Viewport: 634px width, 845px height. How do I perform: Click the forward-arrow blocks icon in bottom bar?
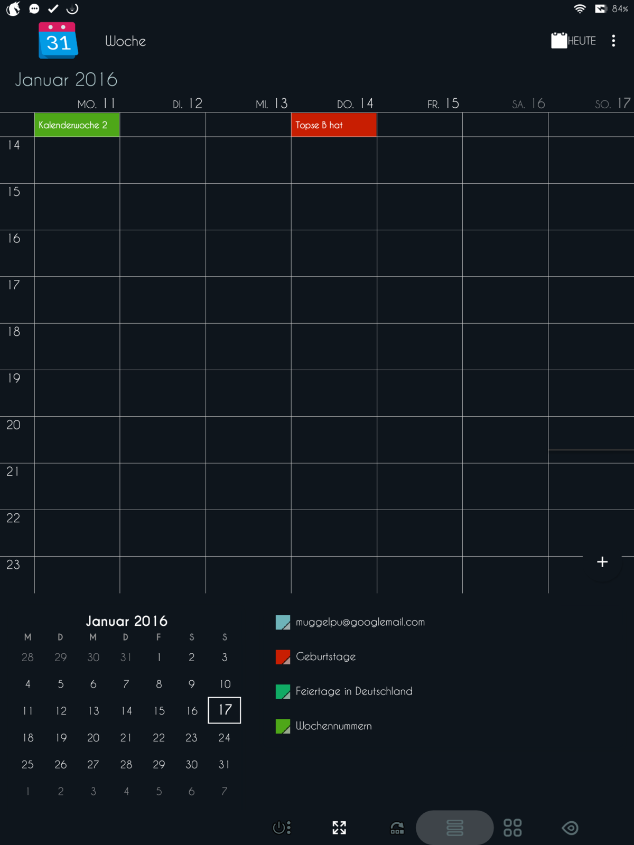coord(397,828)
